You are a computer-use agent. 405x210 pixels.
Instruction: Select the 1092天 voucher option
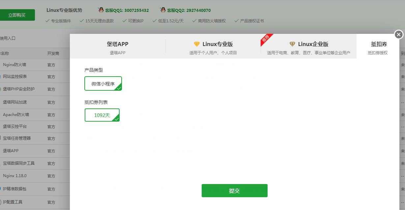click(x=102, y=115)
